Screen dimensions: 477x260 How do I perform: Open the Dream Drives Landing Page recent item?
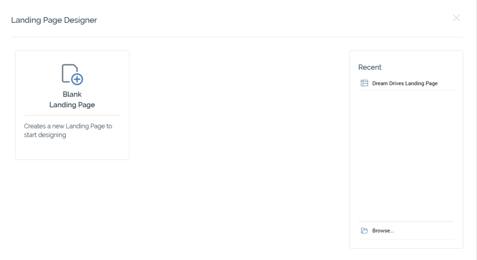405,83
